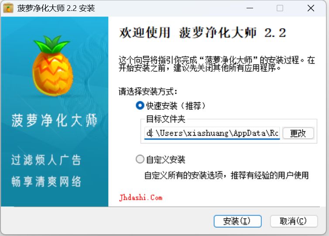Click the greyed-out maximize button
Viewport: 329px width, 236px height.
click(280, 8)
